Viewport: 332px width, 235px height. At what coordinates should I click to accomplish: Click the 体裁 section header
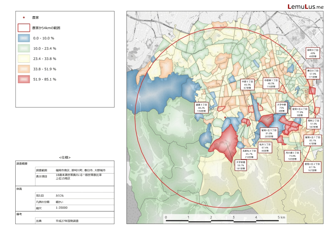click(19, 189)
